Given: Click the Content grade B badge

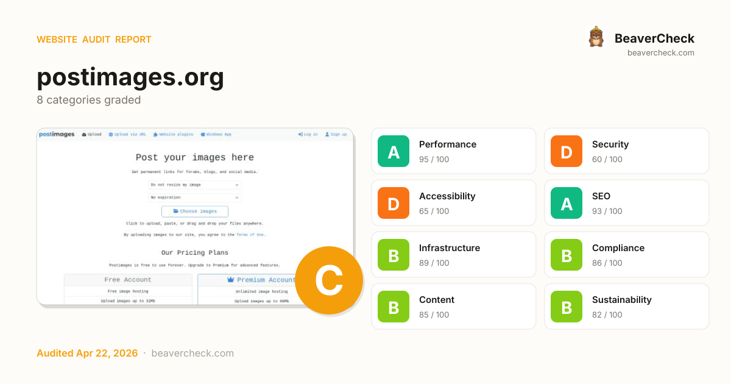Looking at the screenshot, I should [x=394, y=307].
